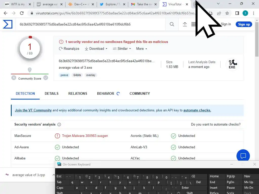Click the Sign up button
The height and width of the screenshot is (194, 259).
[244, 24]
